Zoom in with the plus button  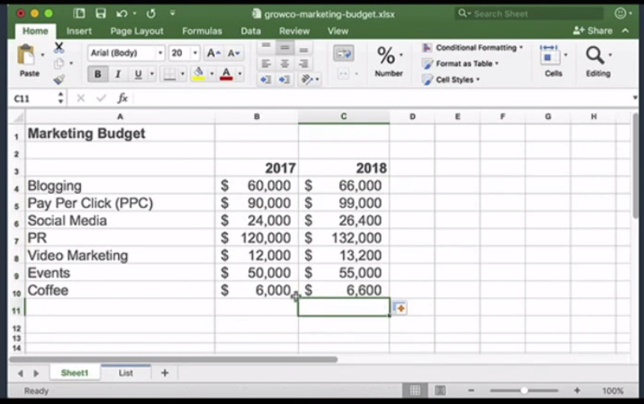click(577, 391)
